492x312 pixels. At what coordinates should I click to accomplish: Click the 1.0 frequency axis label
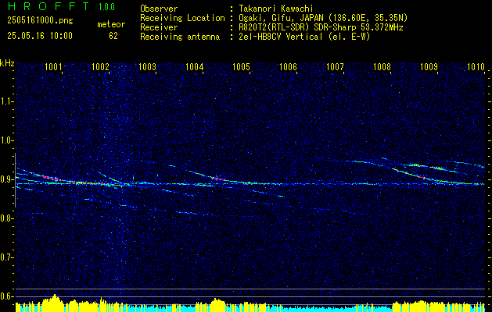tap(6, 140)
